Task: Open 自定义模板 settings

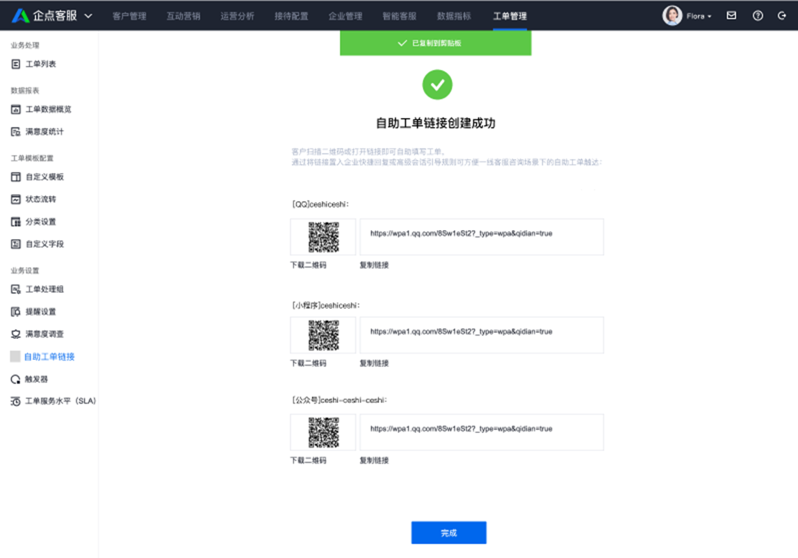Action: 45,177
